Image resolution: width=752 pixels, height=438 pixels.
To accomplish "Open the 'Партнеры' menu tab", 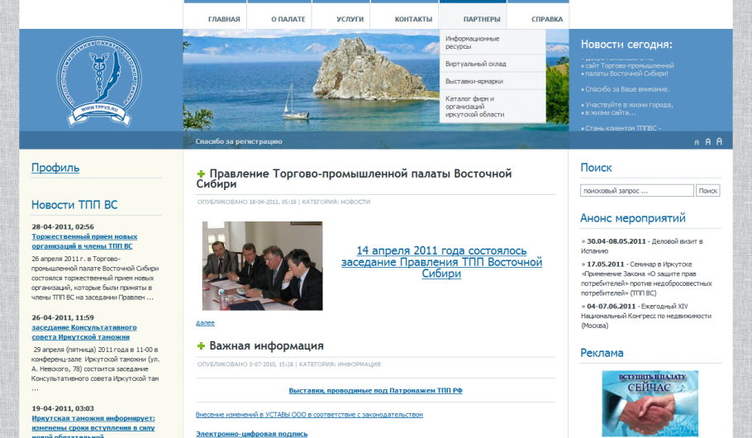I will [x=482, y=19].
